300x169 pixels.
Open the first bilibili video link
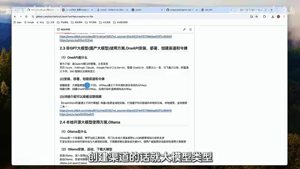[116, 37]
